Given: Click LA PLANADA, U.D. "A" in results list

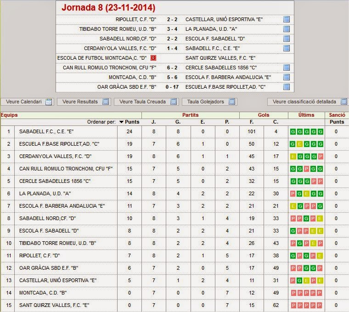Looking at the screenshot, I should pyautogui.click(x=211, y=29).
